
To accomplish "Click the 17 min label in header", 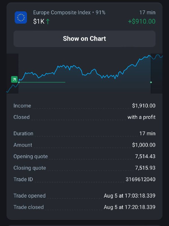I will click(147, 12).
